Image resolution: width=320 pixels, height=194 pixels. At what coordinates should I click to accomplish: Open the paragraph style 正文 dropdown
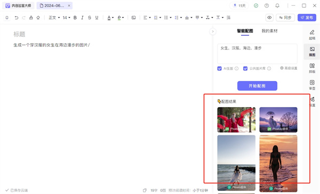(x=54, y=18)
